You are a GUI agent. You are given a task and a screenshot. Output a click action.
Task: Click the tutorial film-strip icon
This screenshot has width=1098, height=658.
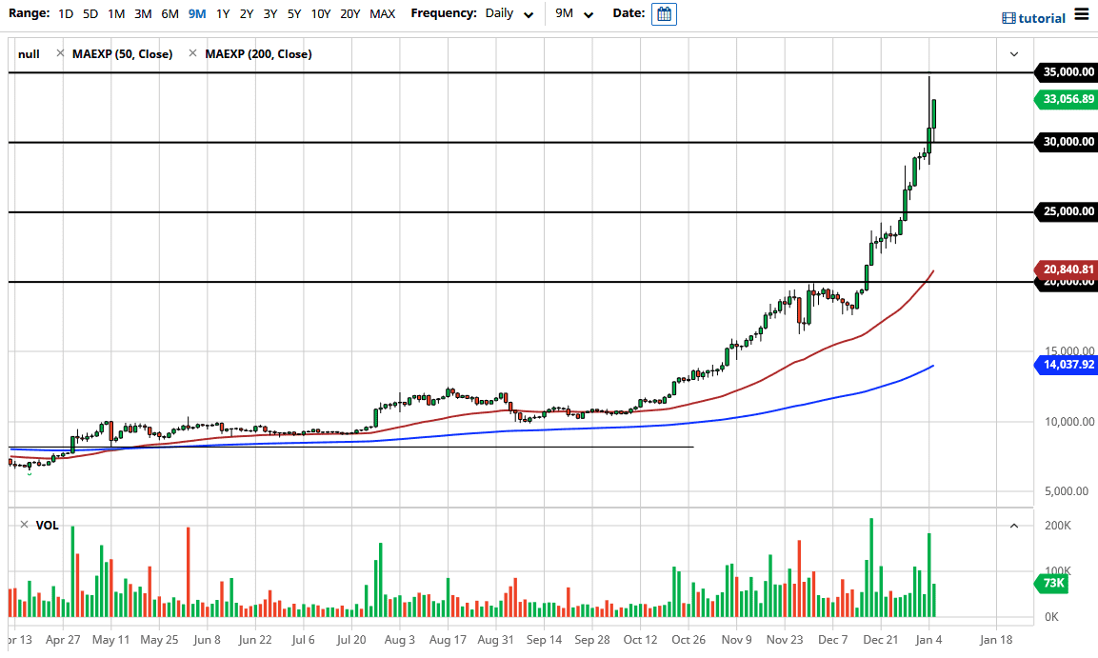click(x=1008, y=17)
